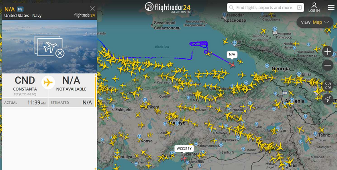Click the N/A callsign map label
The width and height of the screenshot is (337, 170).
(x=232, y=54)
